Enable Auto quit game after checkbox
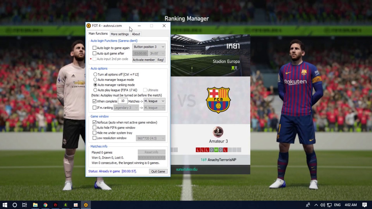 [x=94, y=53]
